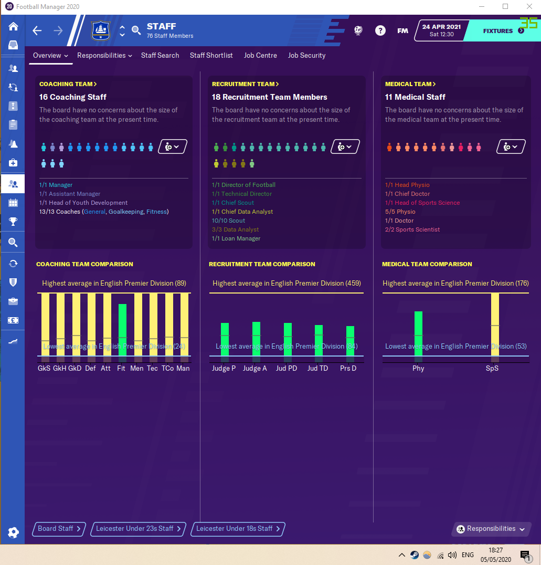Open the Squad sidebar icon

click(x=13, y=68)
